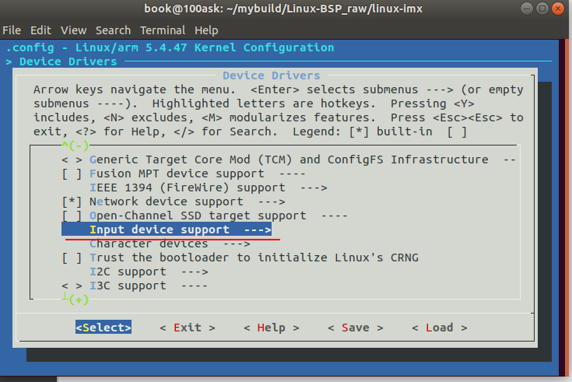The width and height of the screenshot is (572, 382).
Task: Click the Device Drivers dialog heading
Action: click(x=272, y=75)
